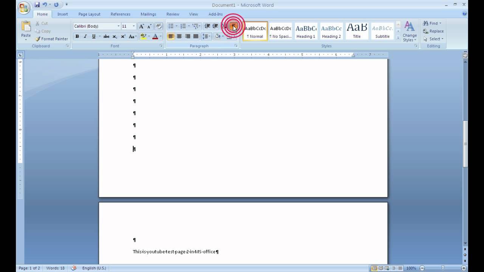Apply subscript formatting
Viewport: 484px width, 272px height.
tap(115, 37)
